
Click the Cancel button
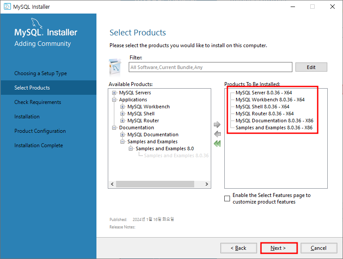pos(319,248)
